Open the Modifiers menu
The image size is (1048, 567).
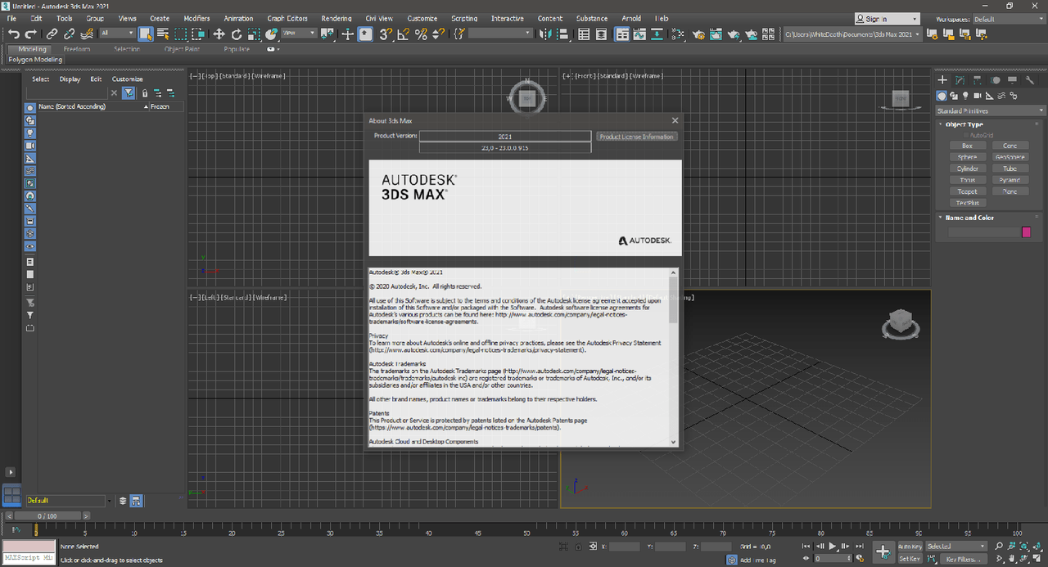196,18
